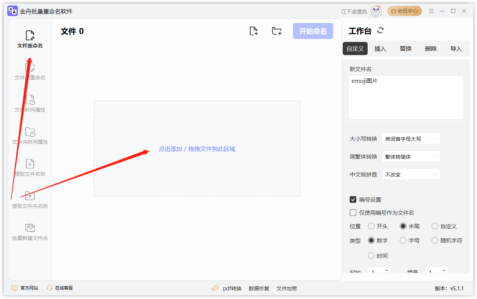
Task: Open the 文件重命名 sidebar section
Action: [30, 39]
